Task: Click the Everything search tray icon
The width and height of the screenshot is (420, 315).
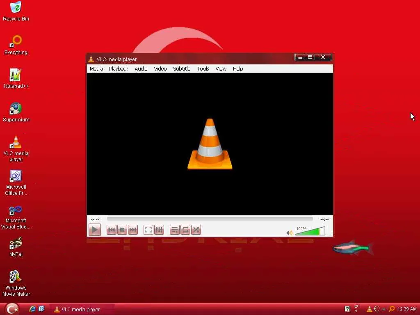Action: (x=392, y=309)
